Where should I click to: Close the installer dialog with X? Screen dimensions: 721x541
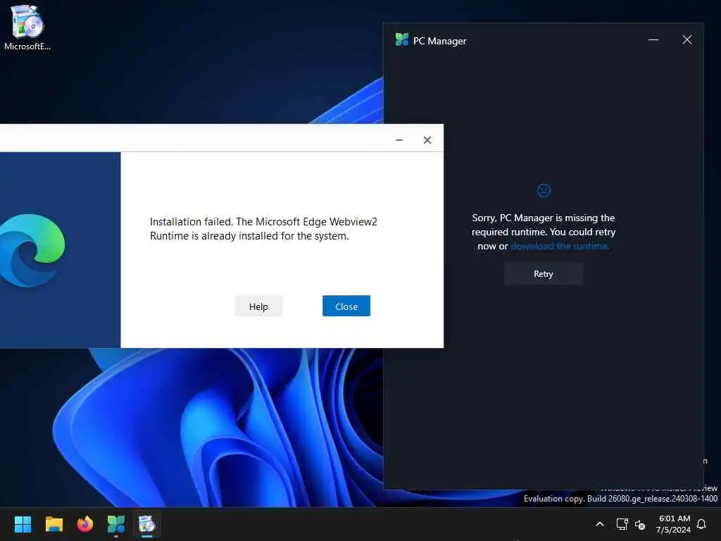pyautogui.click(x=427, y=140)
